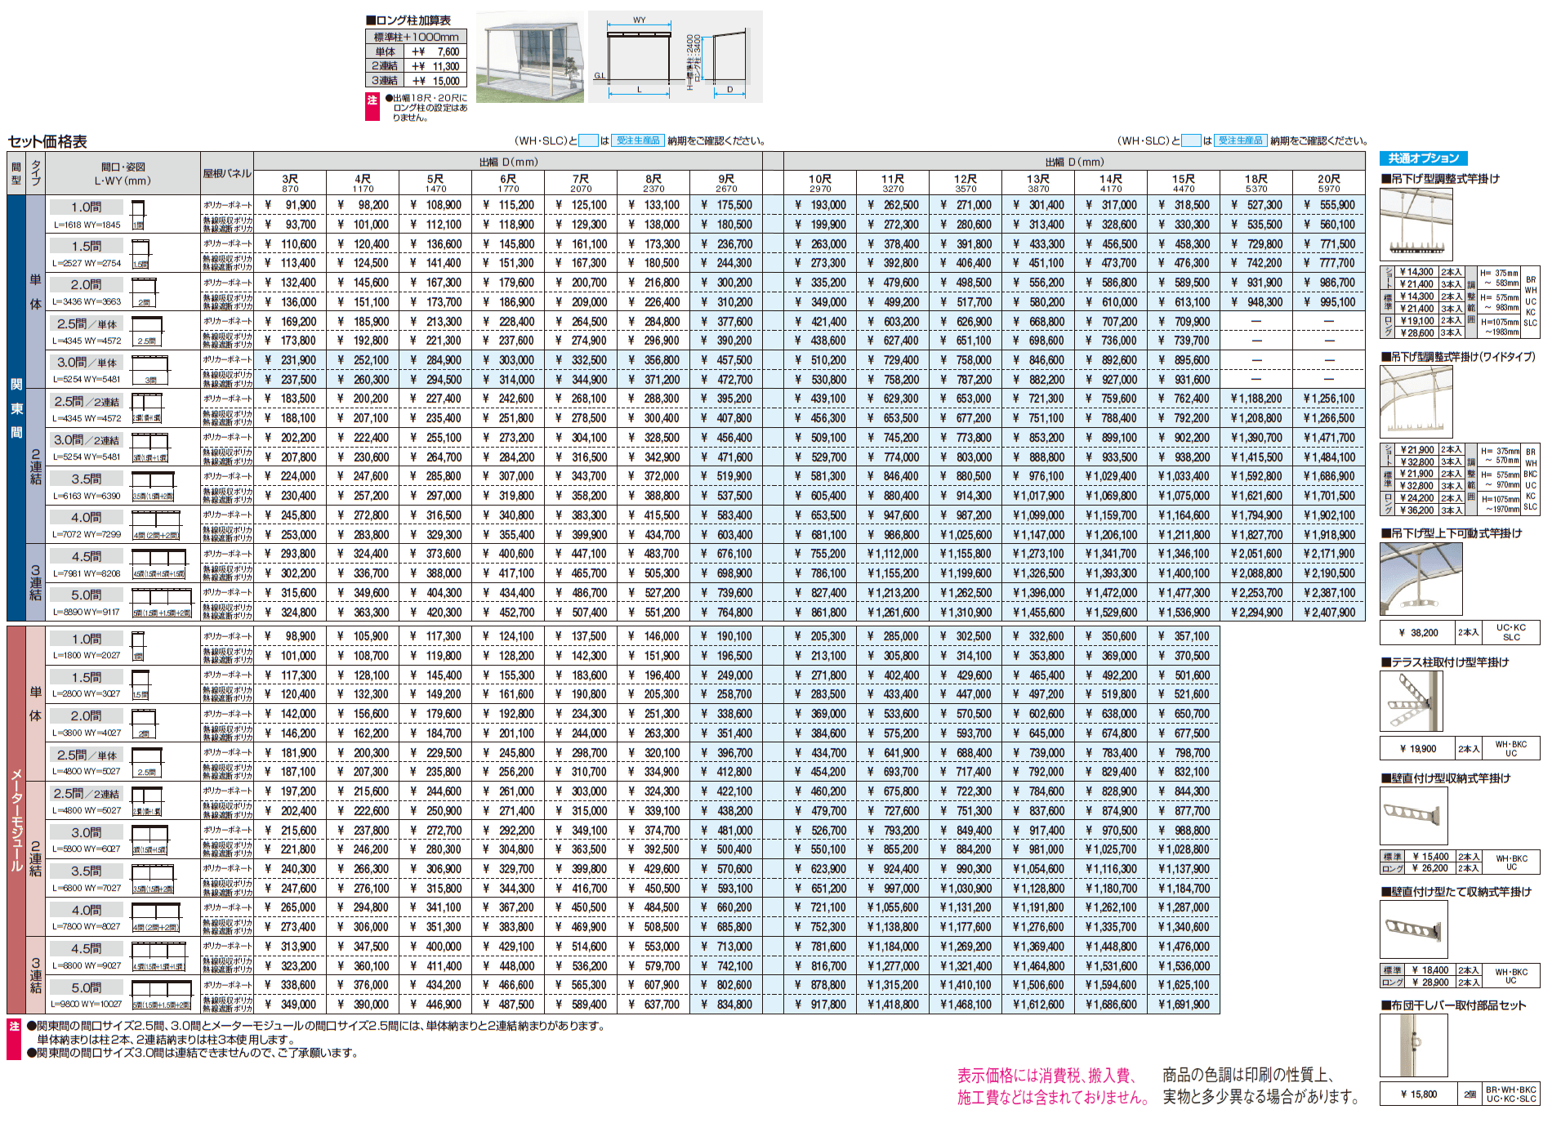Click the 20尺 5970 column header
Viewport: 1561px width, 1123px height.
pos(1328,183)
